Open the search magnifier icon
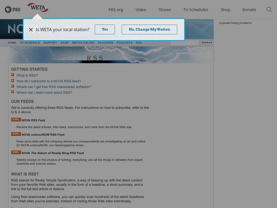277x208 pixels. tap(269, 10)
